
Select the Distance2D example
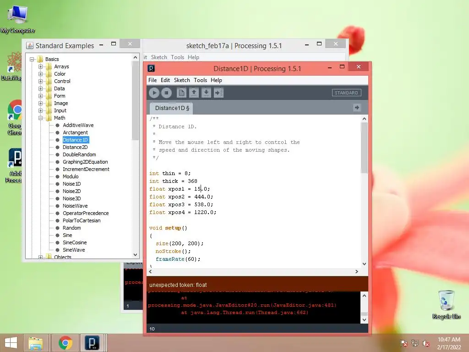75,147
